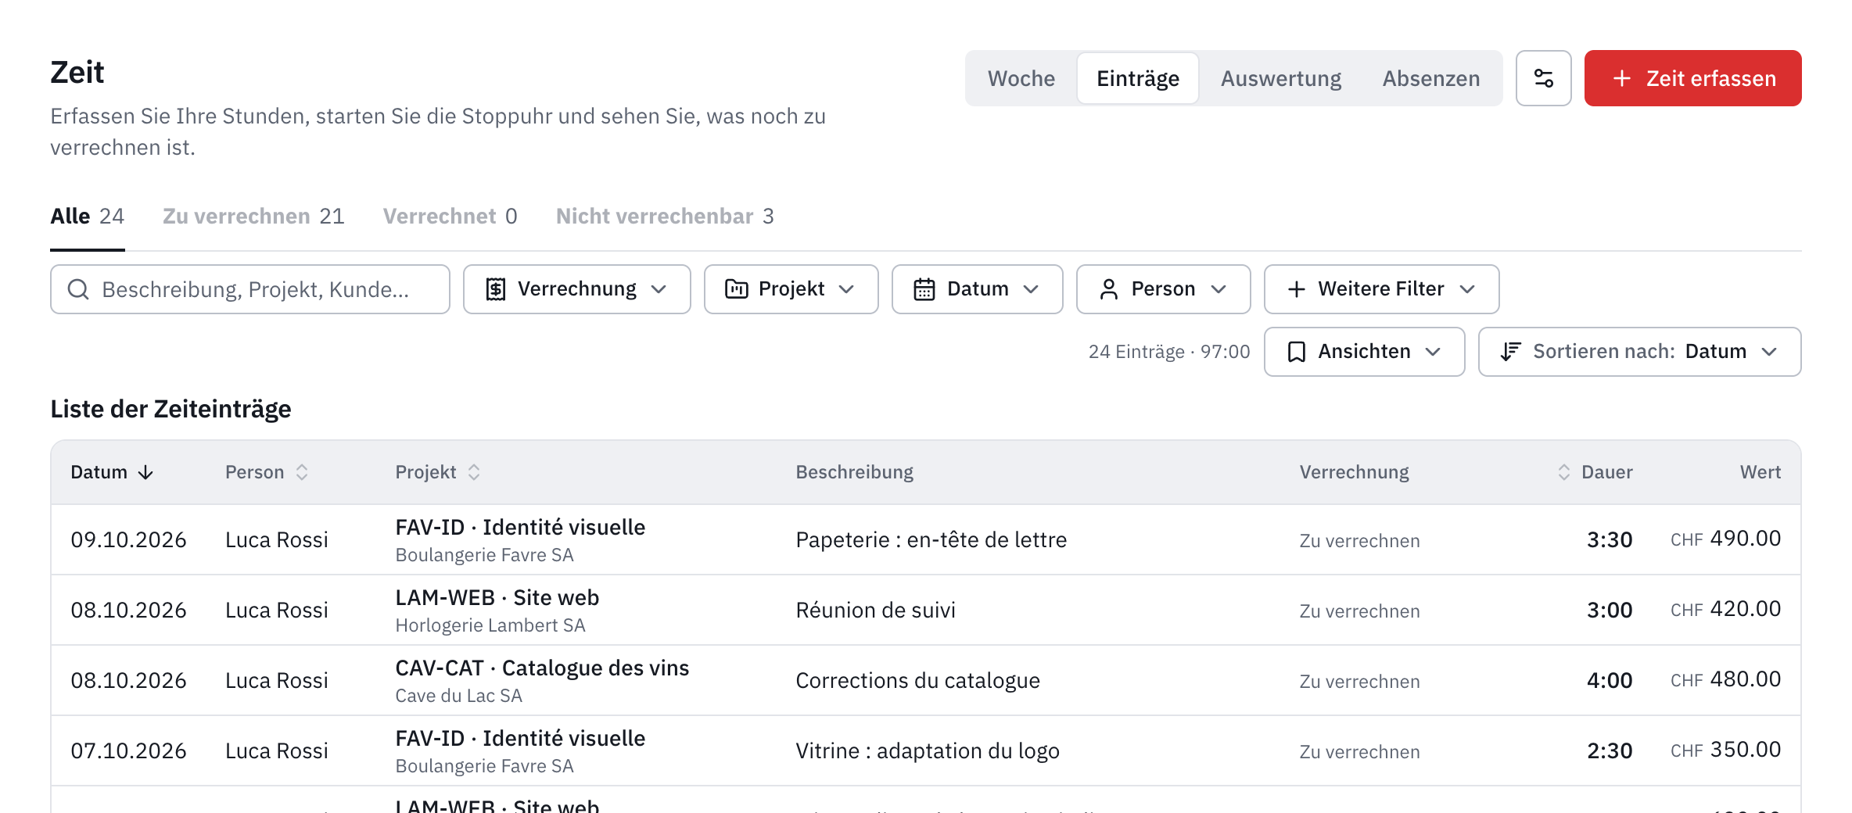Click the Verrechnung column header
Screen dimensions: 1852x813
tap(1355, 472)
